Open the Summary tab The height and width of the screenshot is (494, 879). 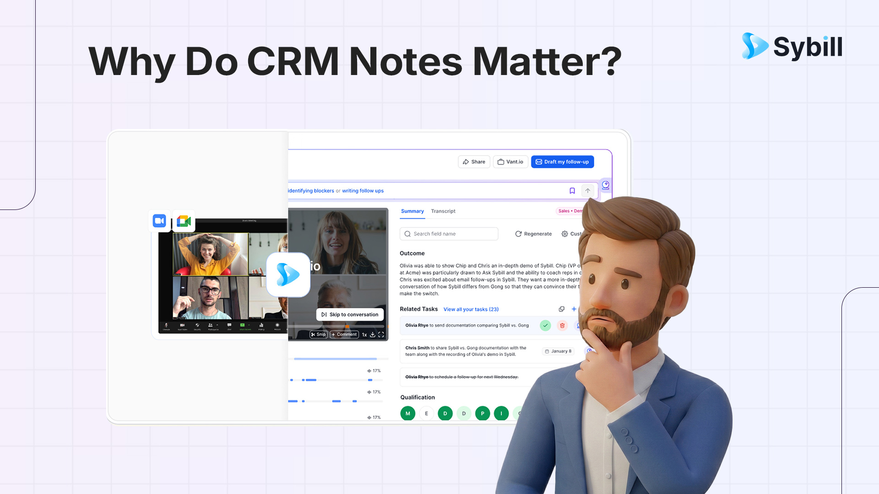(412, 211)
